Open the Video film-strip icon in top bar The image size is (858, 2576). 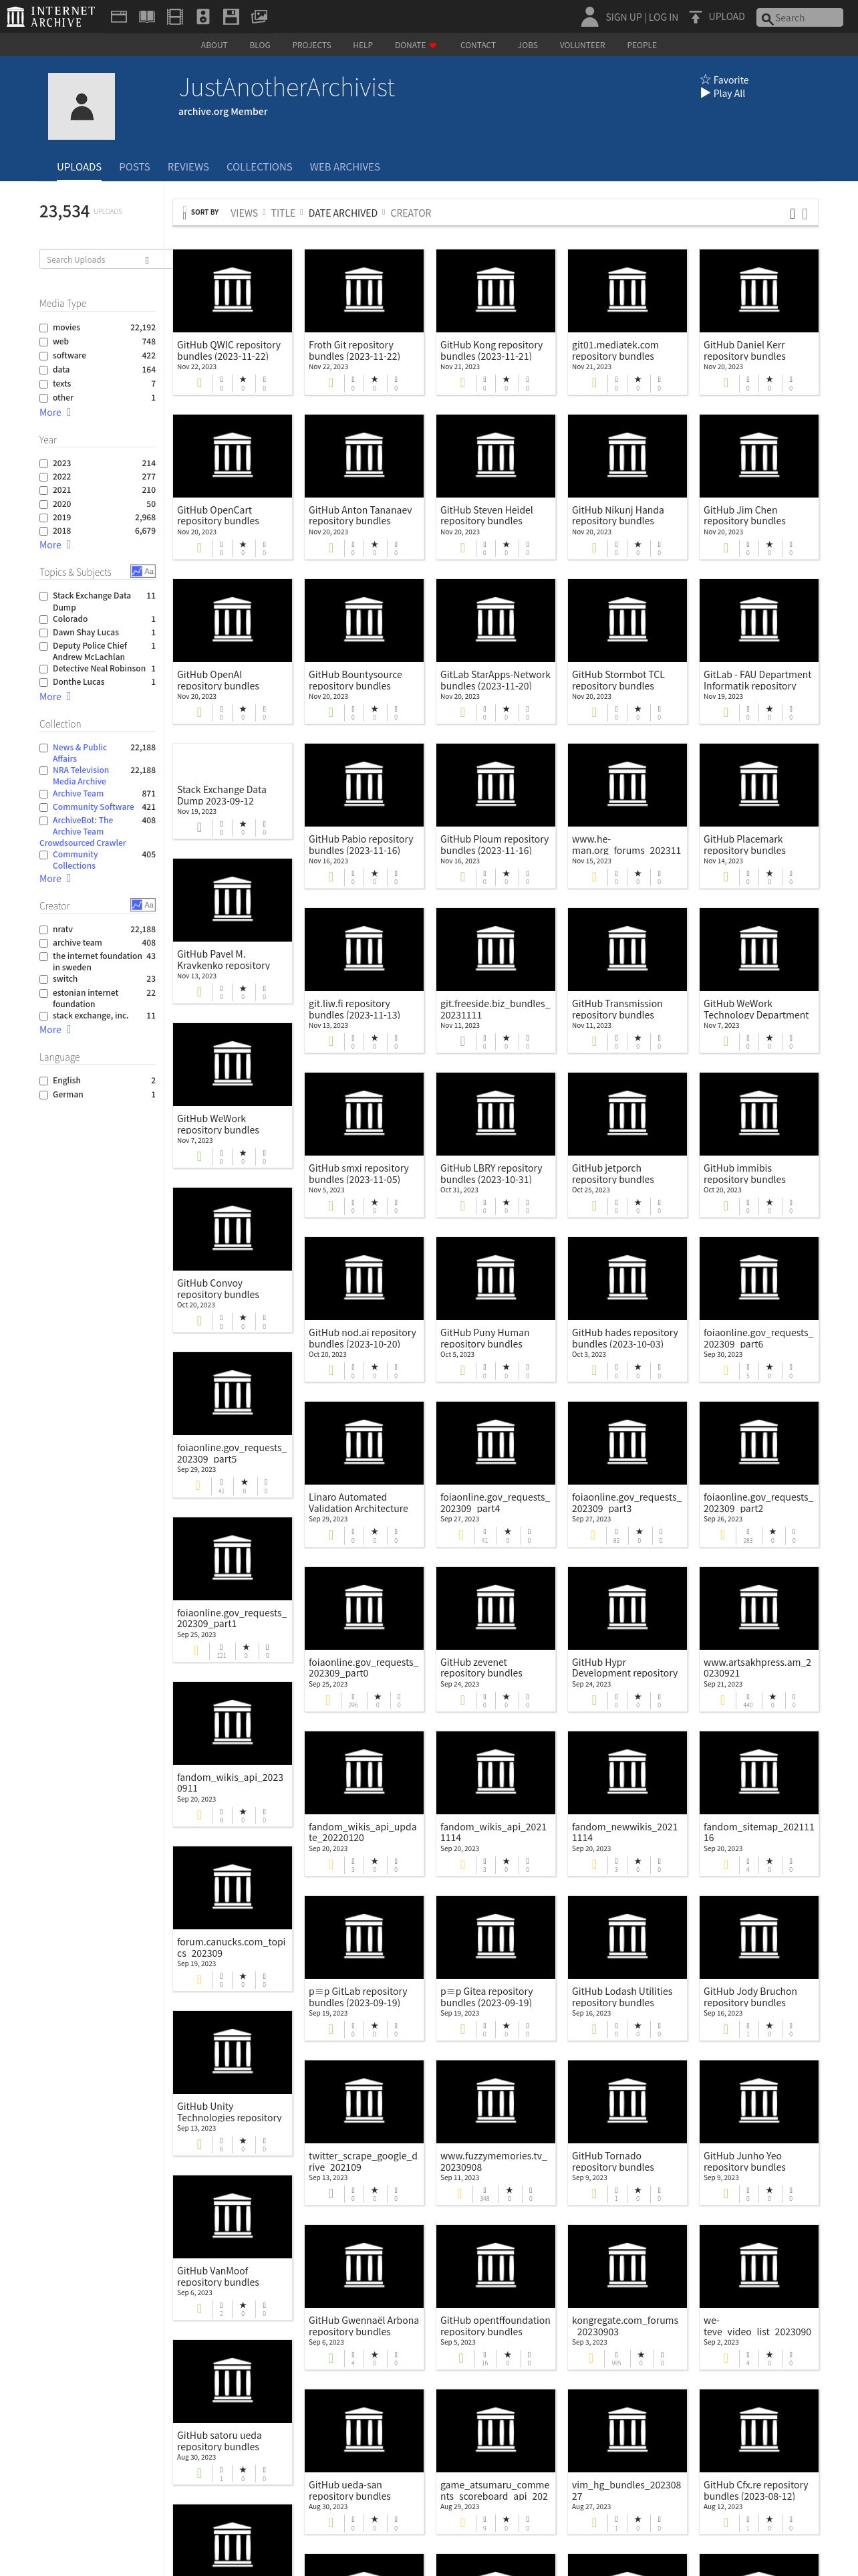pyautogui.click(x=175, y=16)
